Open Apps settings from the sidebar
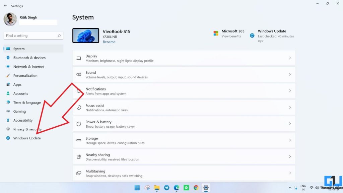Viewport: 343px width, 193px height. (x=17, y=84)
